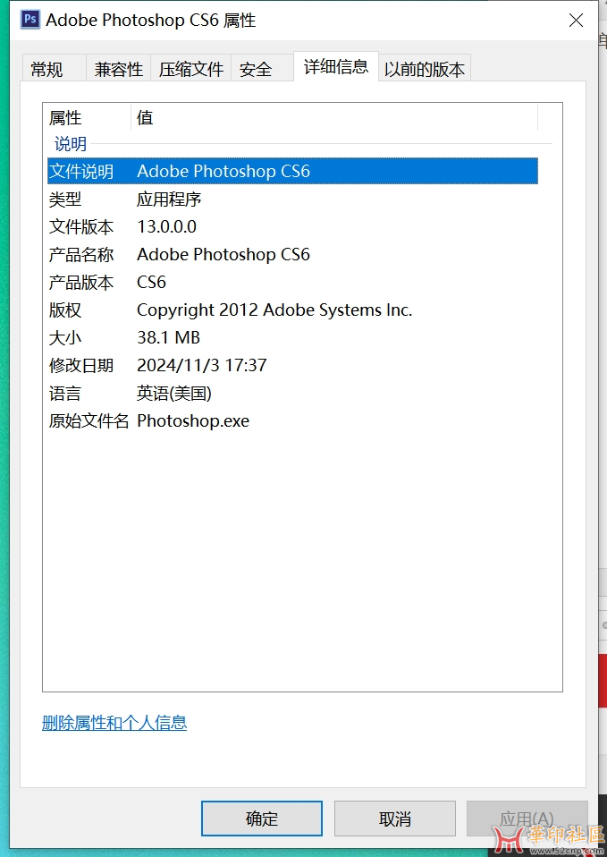The width and height of the screenshot is (607, 857).
Task: Click the 应用(A) button
Action: pos(527,819)
